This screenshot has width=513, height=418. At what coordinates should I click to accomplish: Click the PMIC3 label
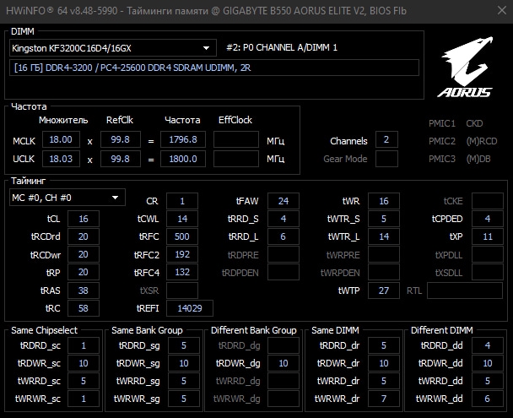[442, 159]
